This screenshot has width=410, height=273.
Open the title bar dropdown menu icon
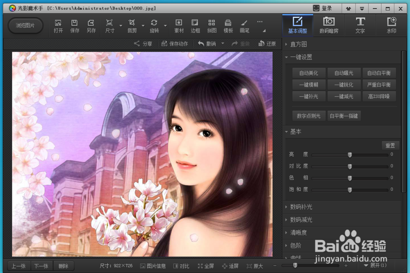[x=362, y=9]
